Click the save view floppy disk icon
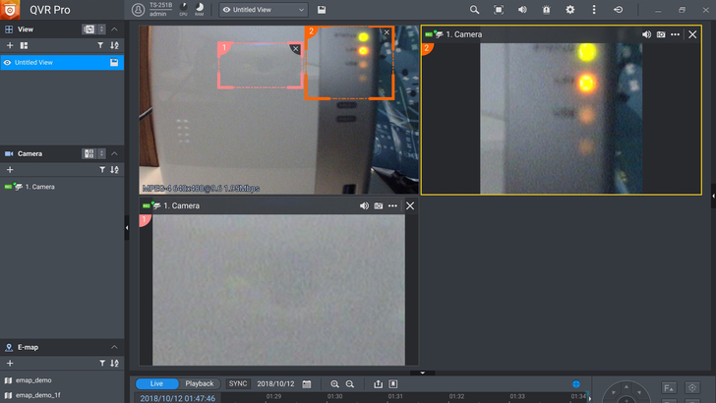This screenshot has width=716, height=403. [x=323, y=10]
